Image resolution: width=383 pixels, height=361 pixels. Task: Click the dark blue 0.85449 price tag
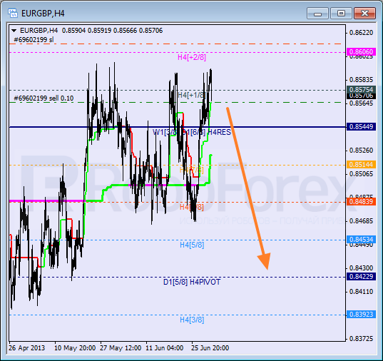[361, 126]
